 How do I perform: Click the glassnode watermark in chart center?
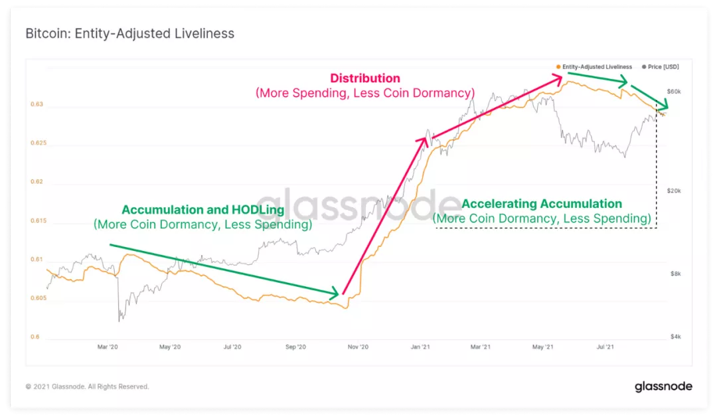pyautogui.click(x=358, y=203)
